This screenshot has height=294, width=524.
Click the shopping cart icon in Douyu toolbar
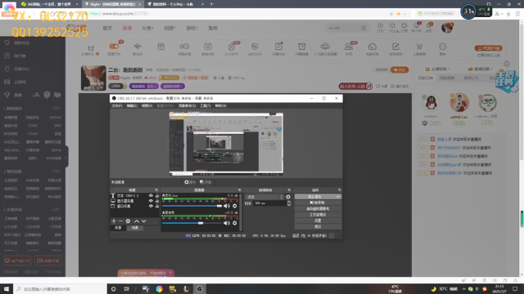(419, 47)
